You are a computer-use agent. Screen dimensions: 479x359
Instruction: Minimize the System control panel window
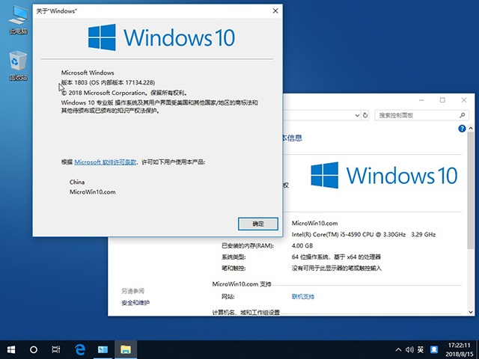421,100
